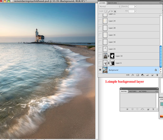The image size is (163, 140).
Task: Open the fx layer style menu
Action: point(133,75)
